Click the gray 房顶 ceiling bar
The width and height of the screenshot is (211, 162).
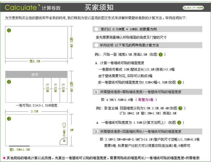point(36,75)
